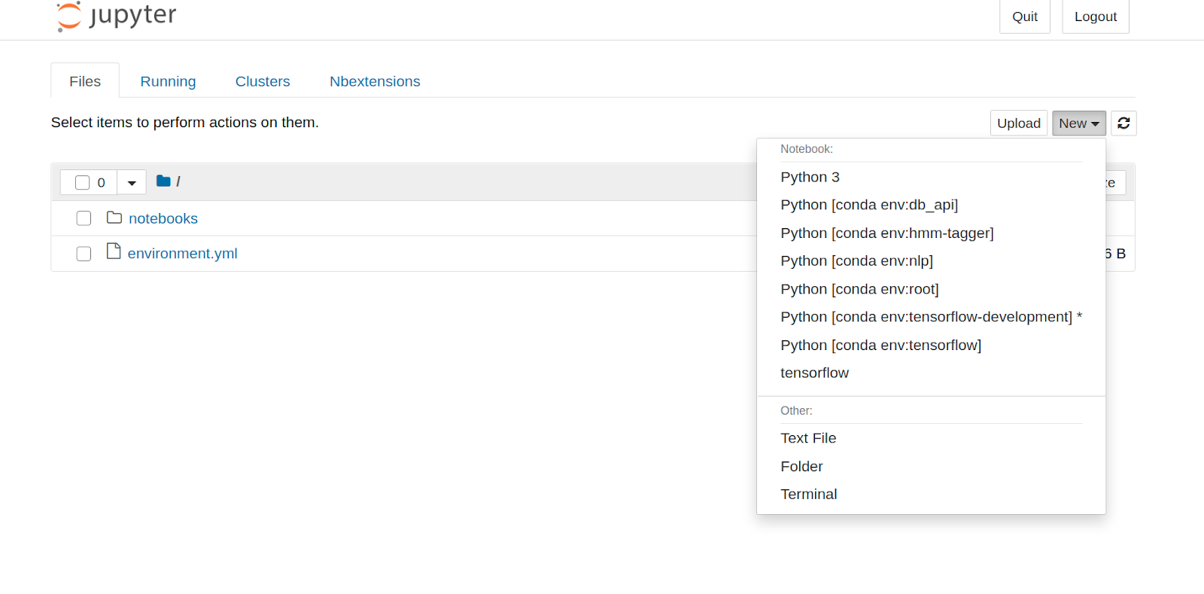Check the notebooks folder checkbox
Viewport: 1204px width, 594px height.
click(84, 218)
